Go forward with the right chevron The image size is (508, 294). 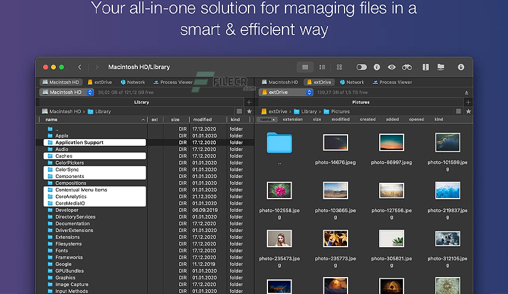tap(97, 67)
